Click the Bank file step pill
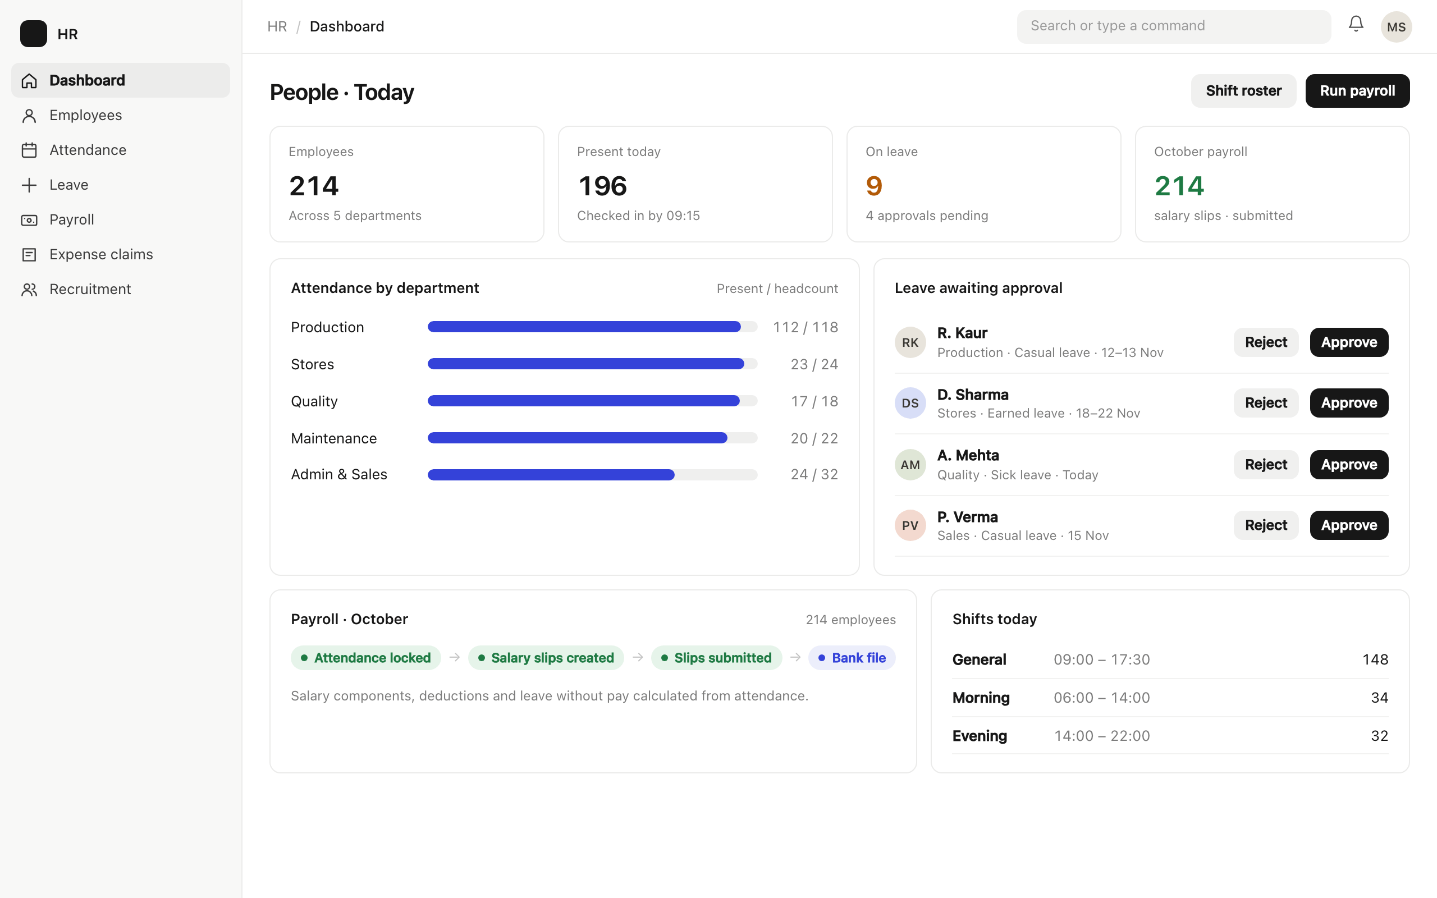Screen dimensions: 1437x898 tap(852, 658)
